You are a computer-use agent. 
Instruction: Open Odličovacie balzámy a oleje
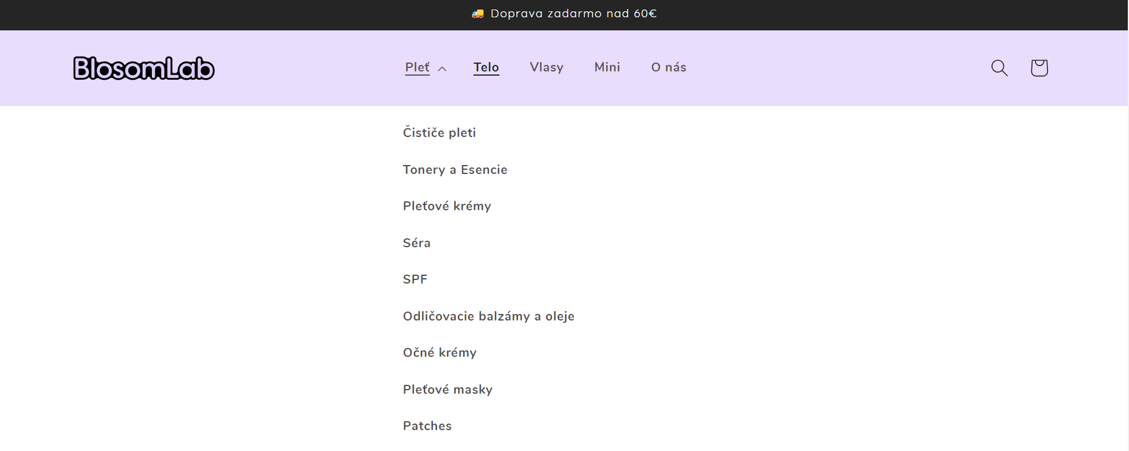tap(488, 316)
